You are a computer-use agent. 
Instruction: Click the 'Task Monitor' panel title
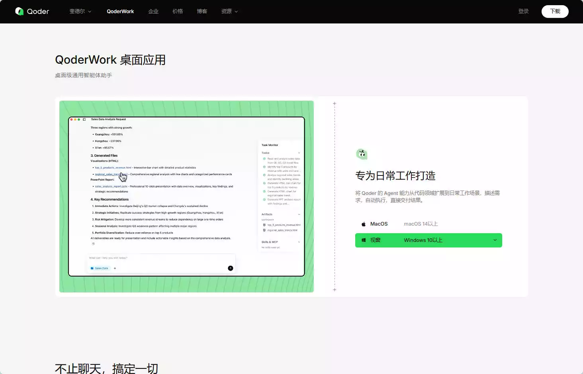pos(270,145)
